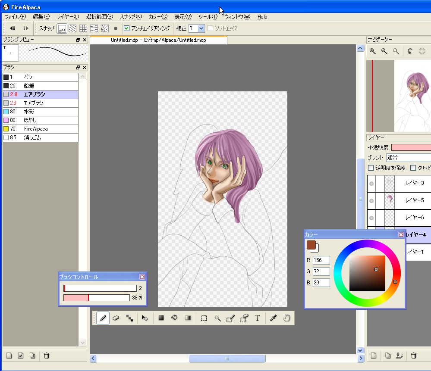Viewport: 431px width, 371px height.
Task: Select the Magic Wand tool
Action: (217, 318)
